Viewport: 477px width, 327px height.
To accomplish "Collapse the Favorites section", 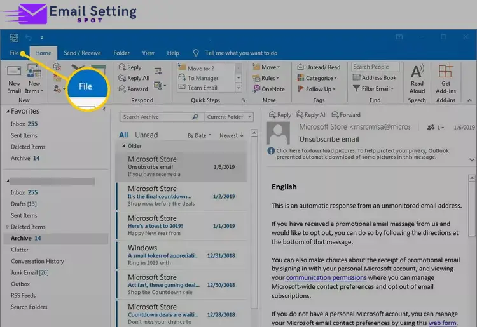I will tap(8, 111).
